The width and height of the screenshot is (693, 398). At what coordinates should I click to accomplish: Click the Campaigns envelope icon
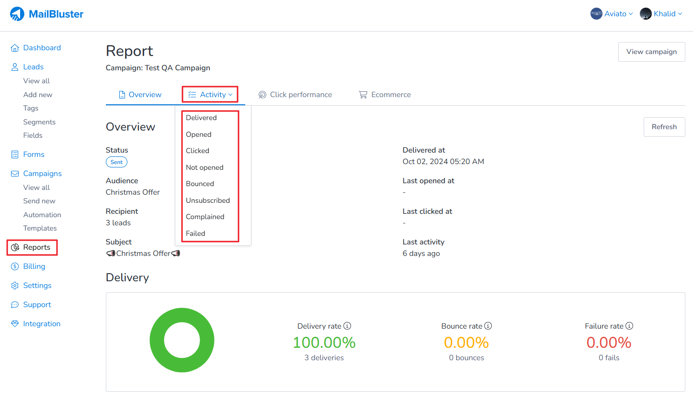click(x=15, y=174)
